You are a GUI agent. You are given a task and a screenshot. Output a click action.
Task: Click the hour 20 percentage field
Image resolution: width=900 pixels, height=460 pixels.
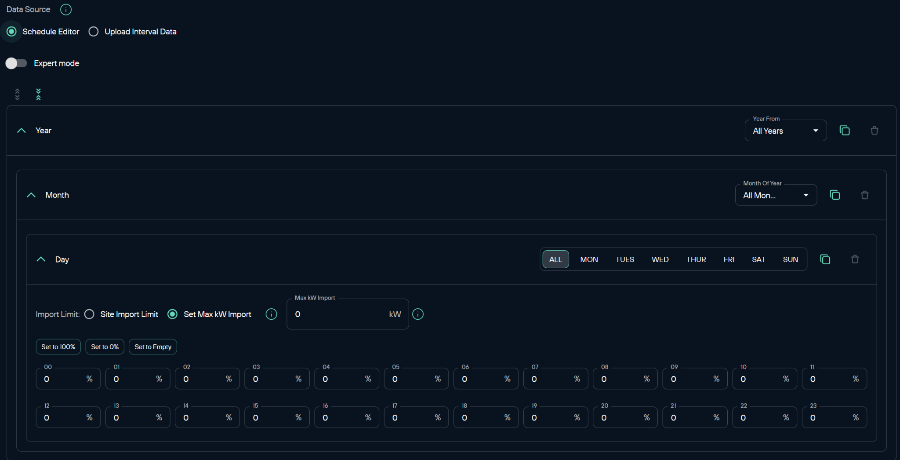(x=625, y=417)
